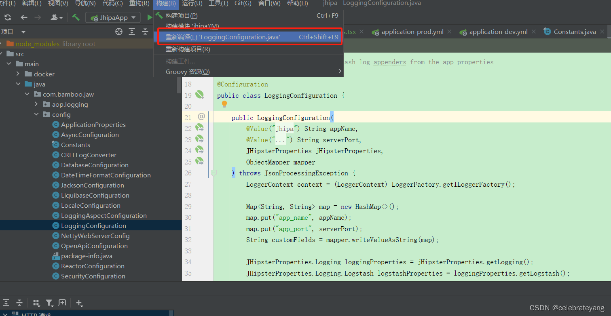
Task: Click the autowired gutter icon on line 23
Action: coord(200,139)
